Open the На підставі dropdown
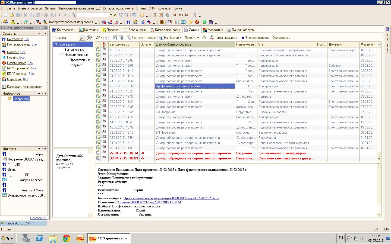Viewport: 391px width, 244px height. pyautogui.click(x=170, y=38)
